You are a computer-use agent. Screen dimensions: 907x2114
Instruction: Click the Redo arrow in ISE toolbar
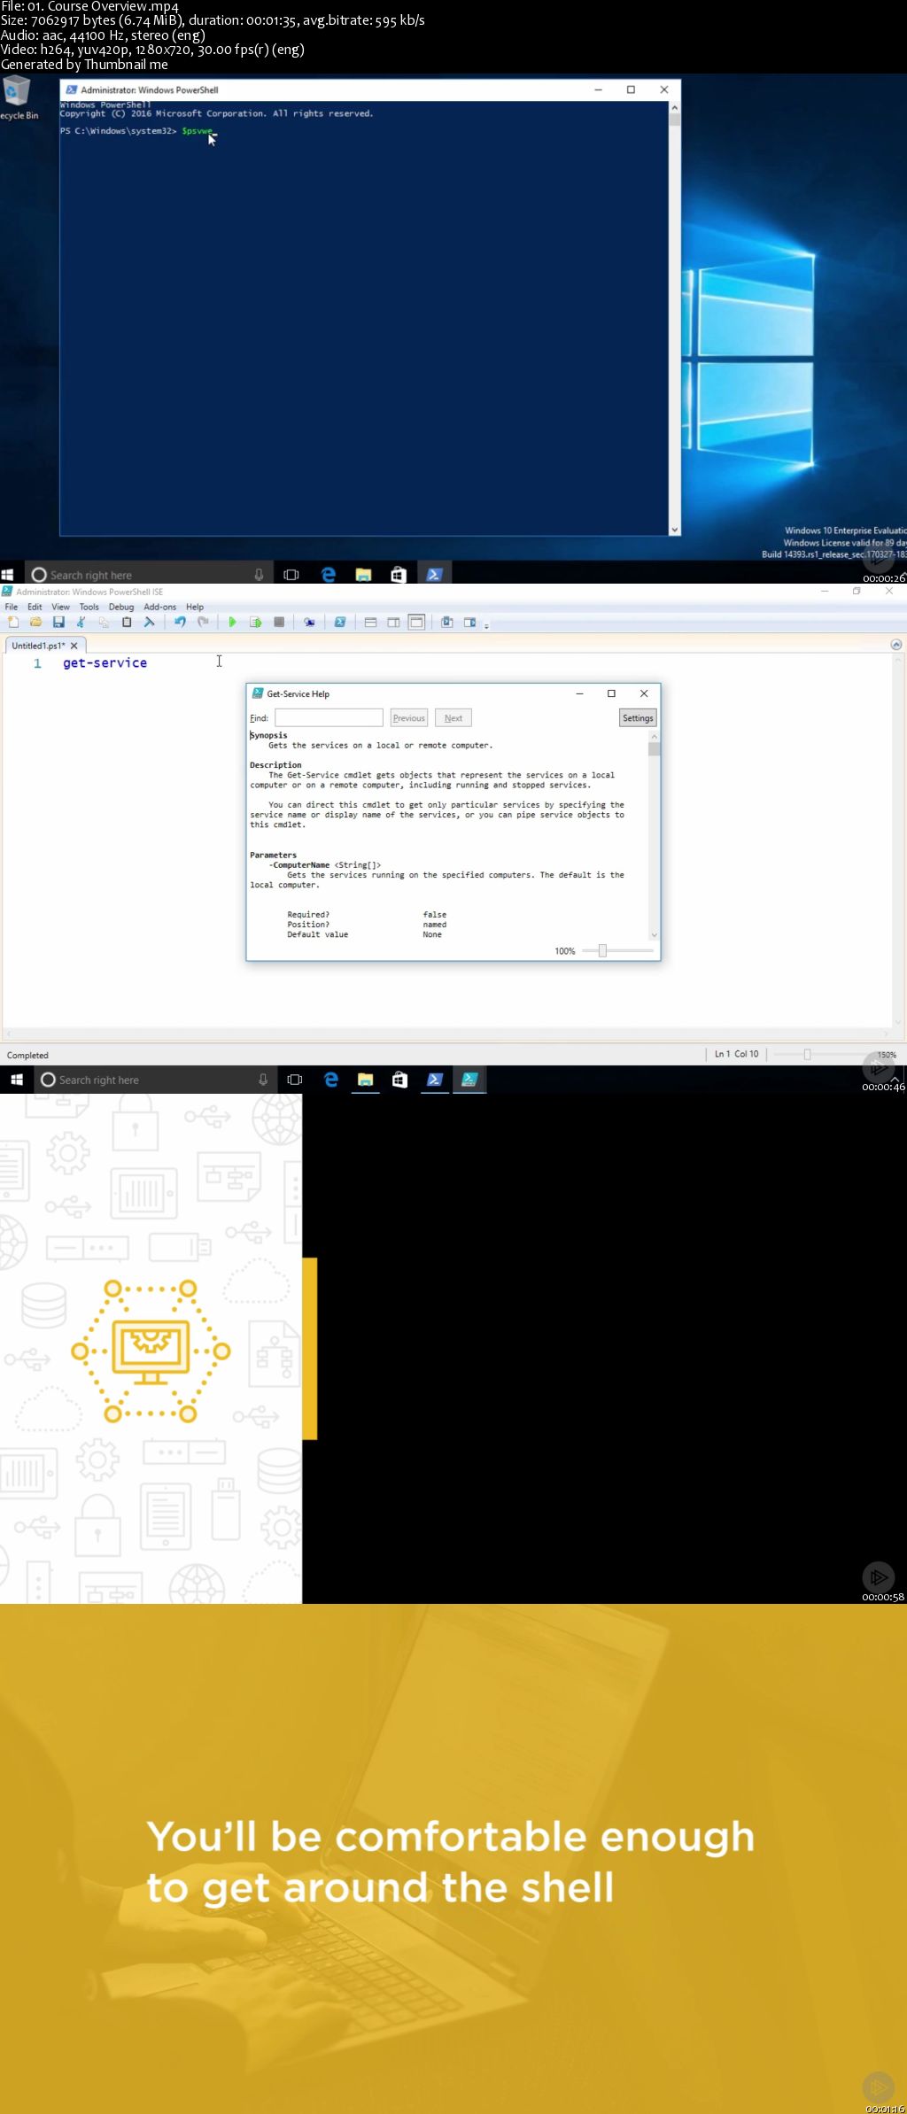(203, 623)
